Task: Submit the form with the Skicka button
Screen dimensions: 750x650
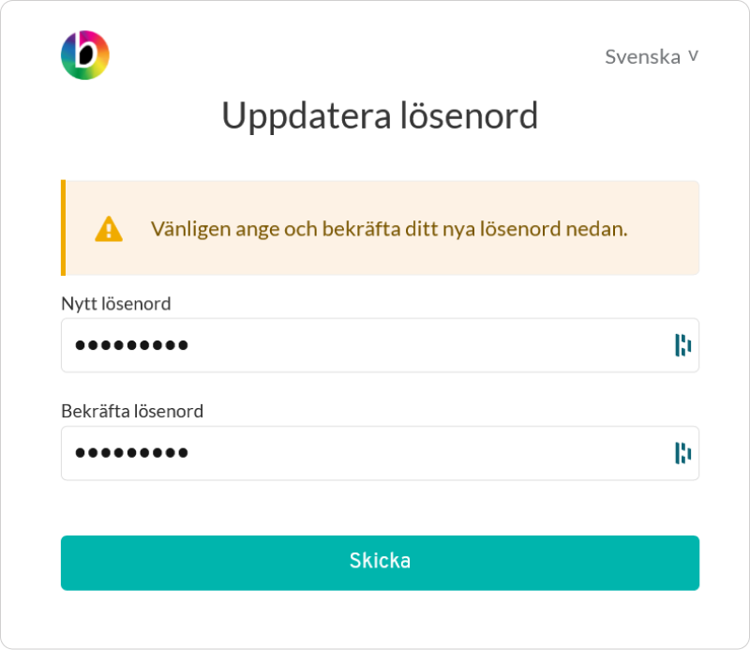Action: (x=380, y=563)
